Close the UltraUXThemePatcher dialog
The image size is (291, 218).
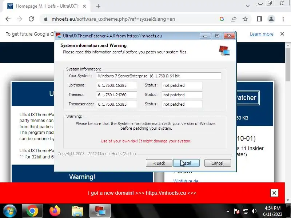click(229, 36)
